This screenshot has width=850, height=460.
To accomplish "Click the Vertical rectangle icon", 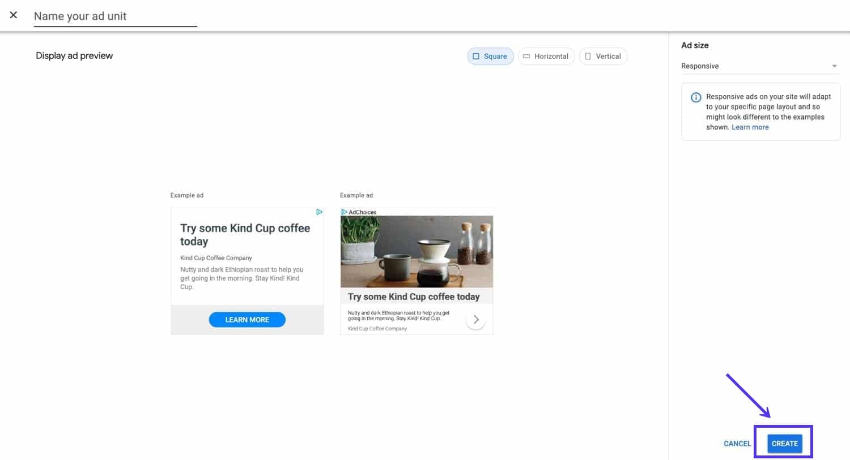I will point(588,56).
